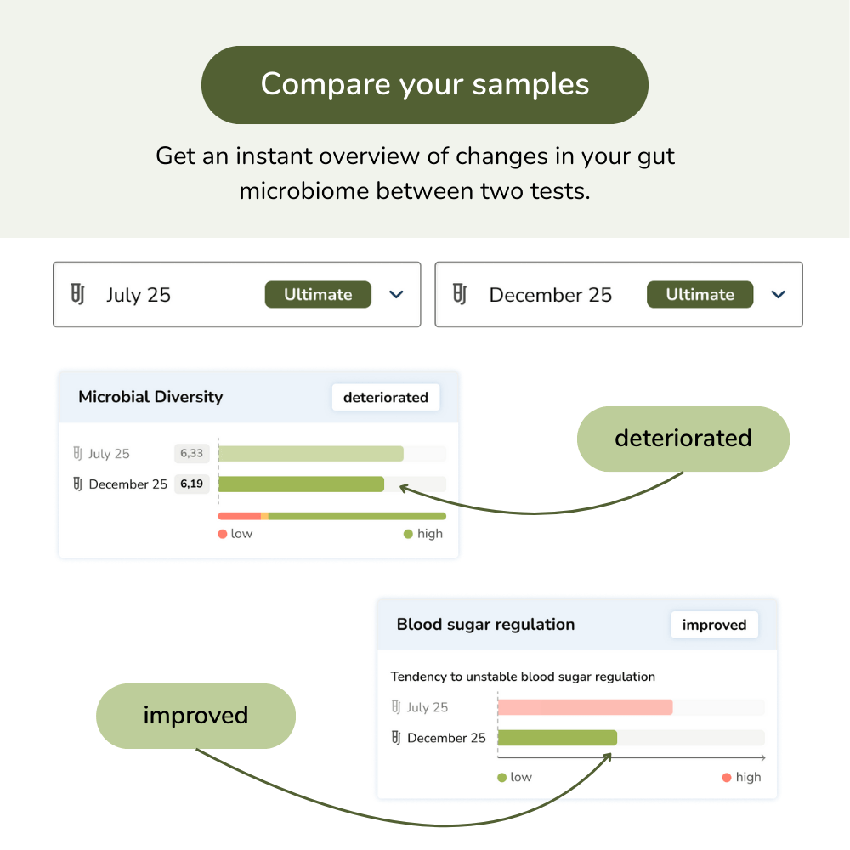850x850 pixels.
Task: Click test tube icon in Microbial Diversity December row
Action: click(x=78, y=484)
